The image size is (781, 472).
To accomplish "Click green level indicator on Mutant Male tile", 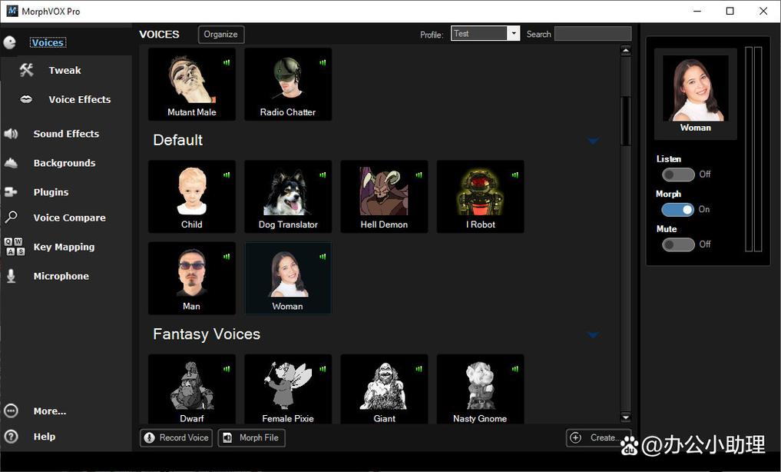I will coord(227,63).
